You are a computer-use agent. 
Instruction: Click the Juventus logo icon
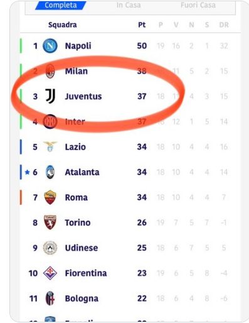(50, 96)
